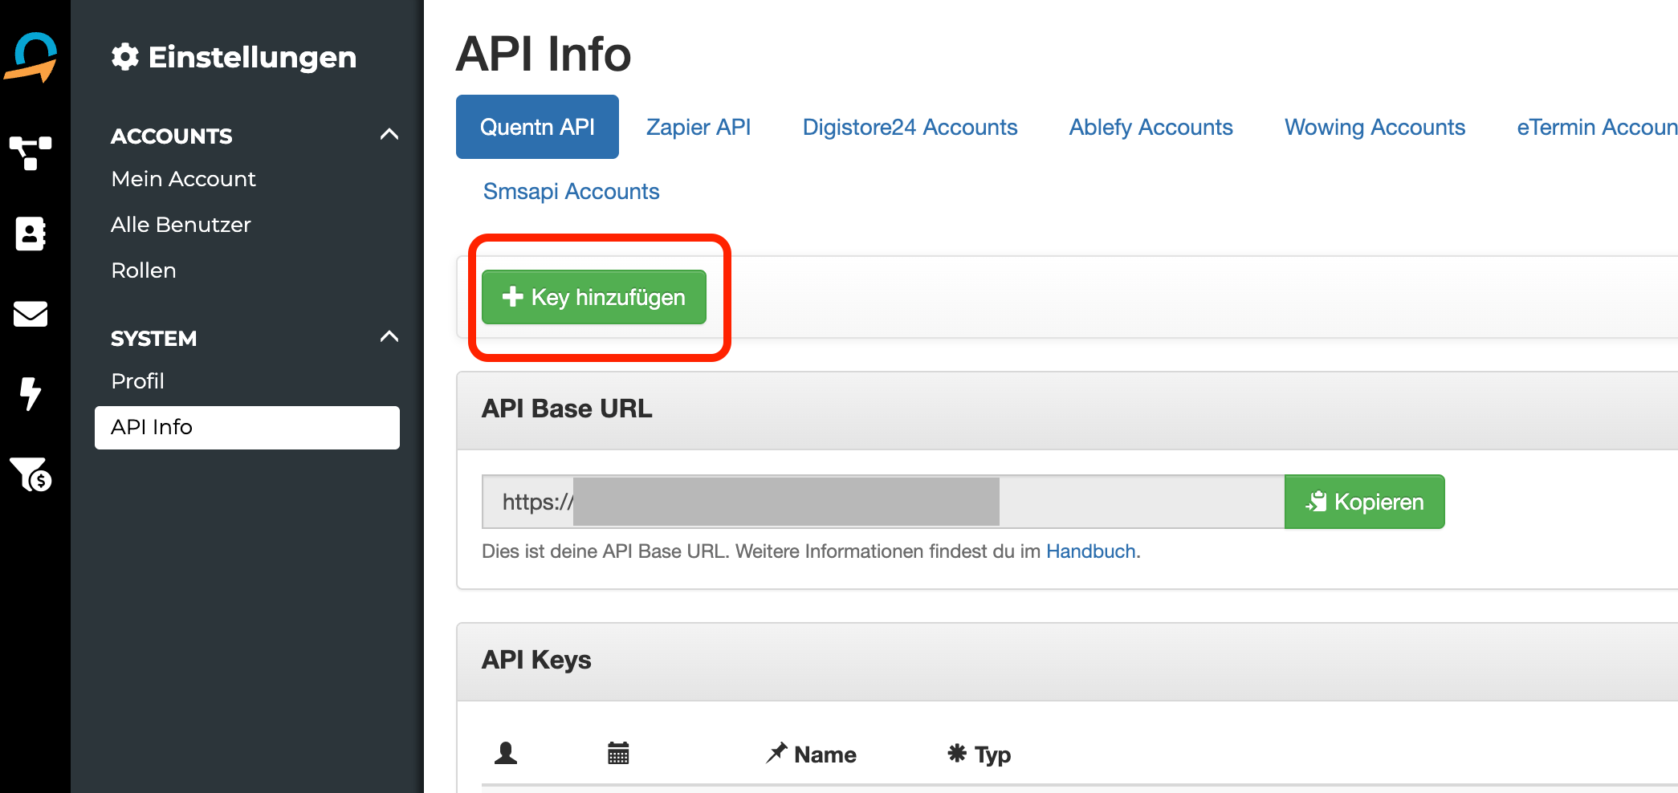This screenshot has height=793, width=1678.
Task: Copy the API Base URL with Kopieren
Action: (1364, 502)
